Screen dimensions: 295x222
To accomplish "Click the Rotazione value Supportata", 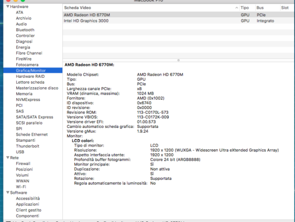I will (x=161, y=178).
